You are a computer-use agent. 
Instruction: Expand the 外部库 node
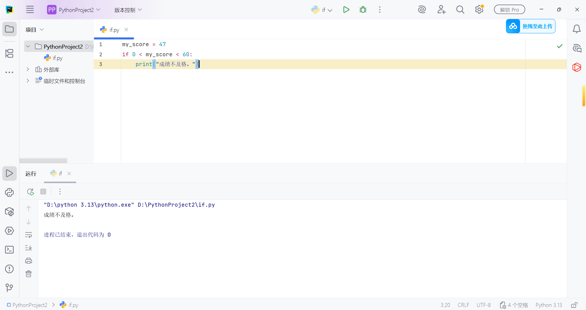point(28,69)
